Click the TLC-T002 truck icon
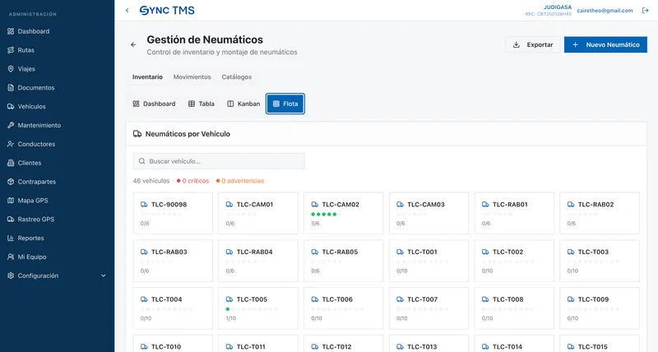The width and height of the screenshot is (658, 352). click(485, 252)
